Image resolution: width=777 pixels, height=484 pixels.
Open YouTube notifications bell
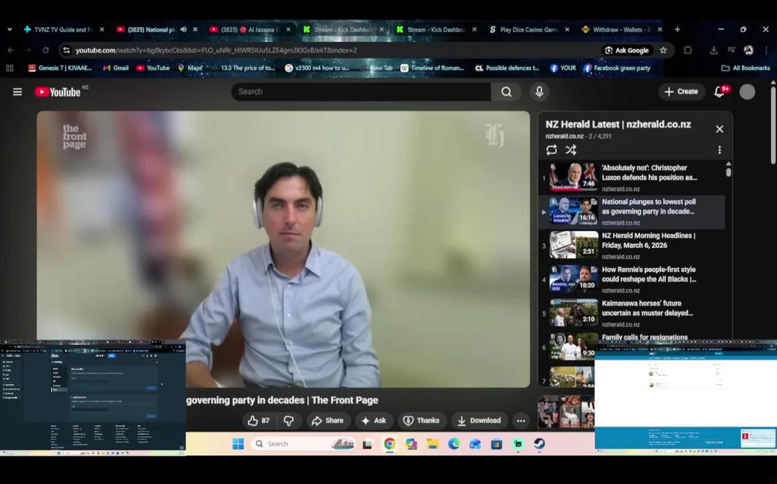719,91
